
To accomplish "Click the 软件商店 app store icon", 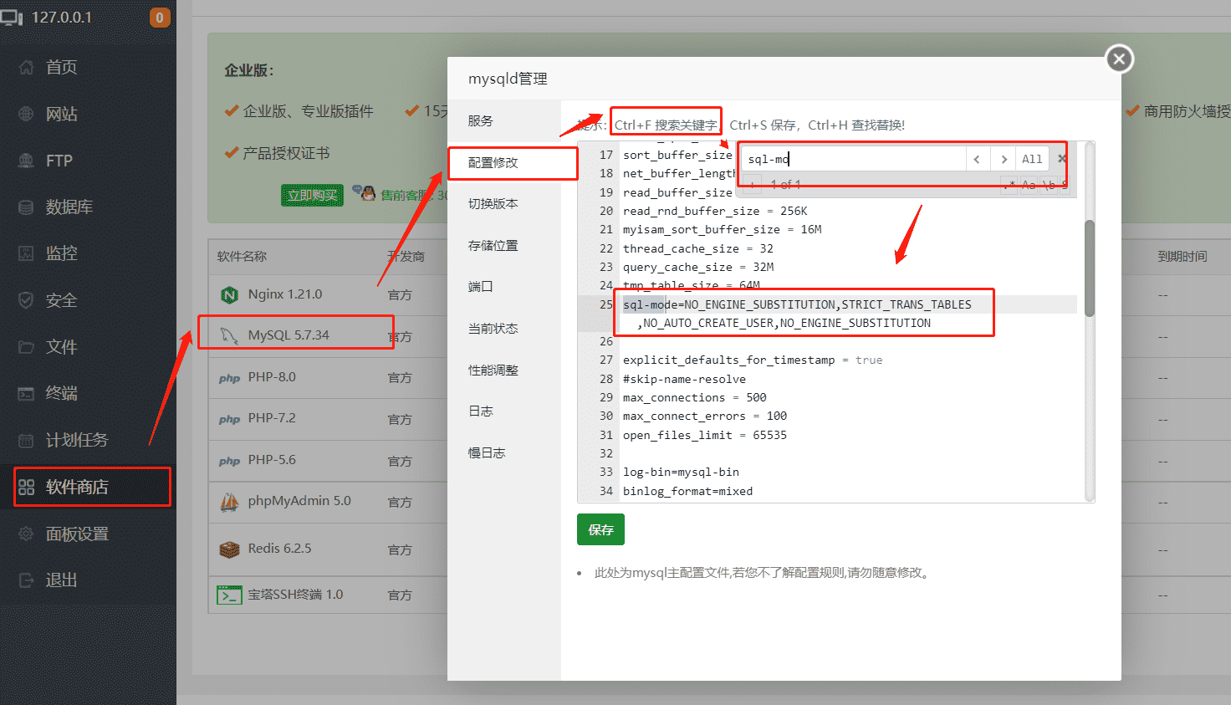I will (x=26, y=487).
